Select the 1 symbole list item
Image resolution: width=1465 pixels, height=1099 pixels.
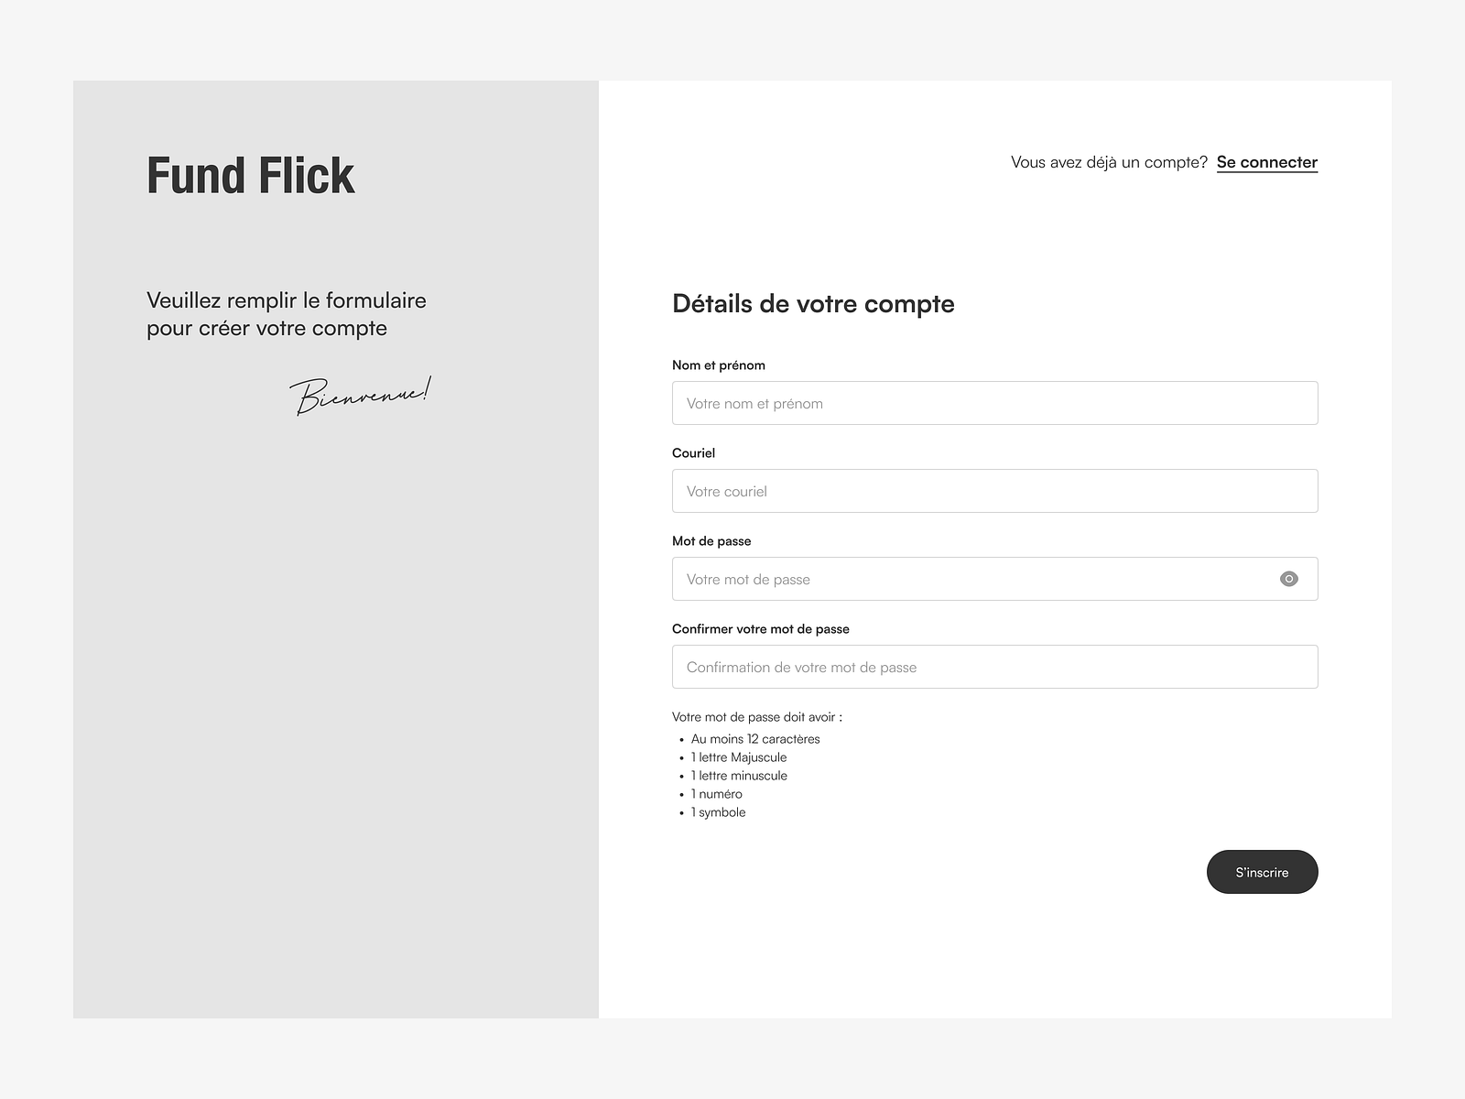tap(718, 811)
